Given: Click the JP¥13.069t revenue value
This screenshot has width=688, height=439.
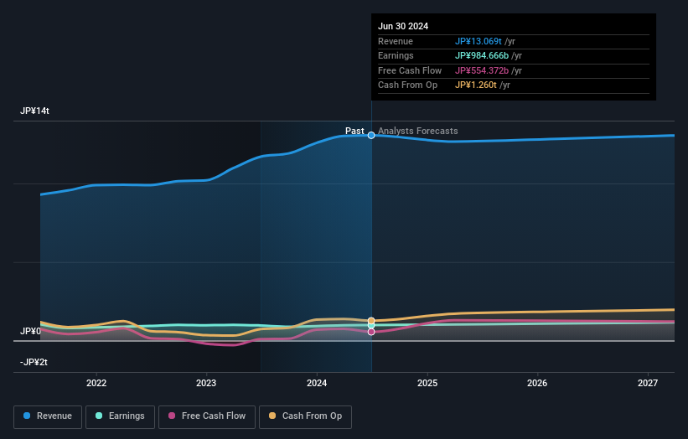Looking at the screenshot, I should click(478, 41).
